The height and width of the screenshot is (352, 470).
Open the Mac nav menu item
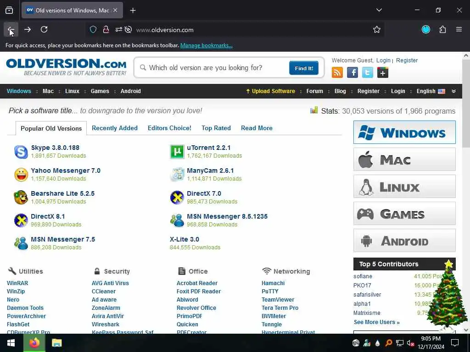tap(48, 91)
